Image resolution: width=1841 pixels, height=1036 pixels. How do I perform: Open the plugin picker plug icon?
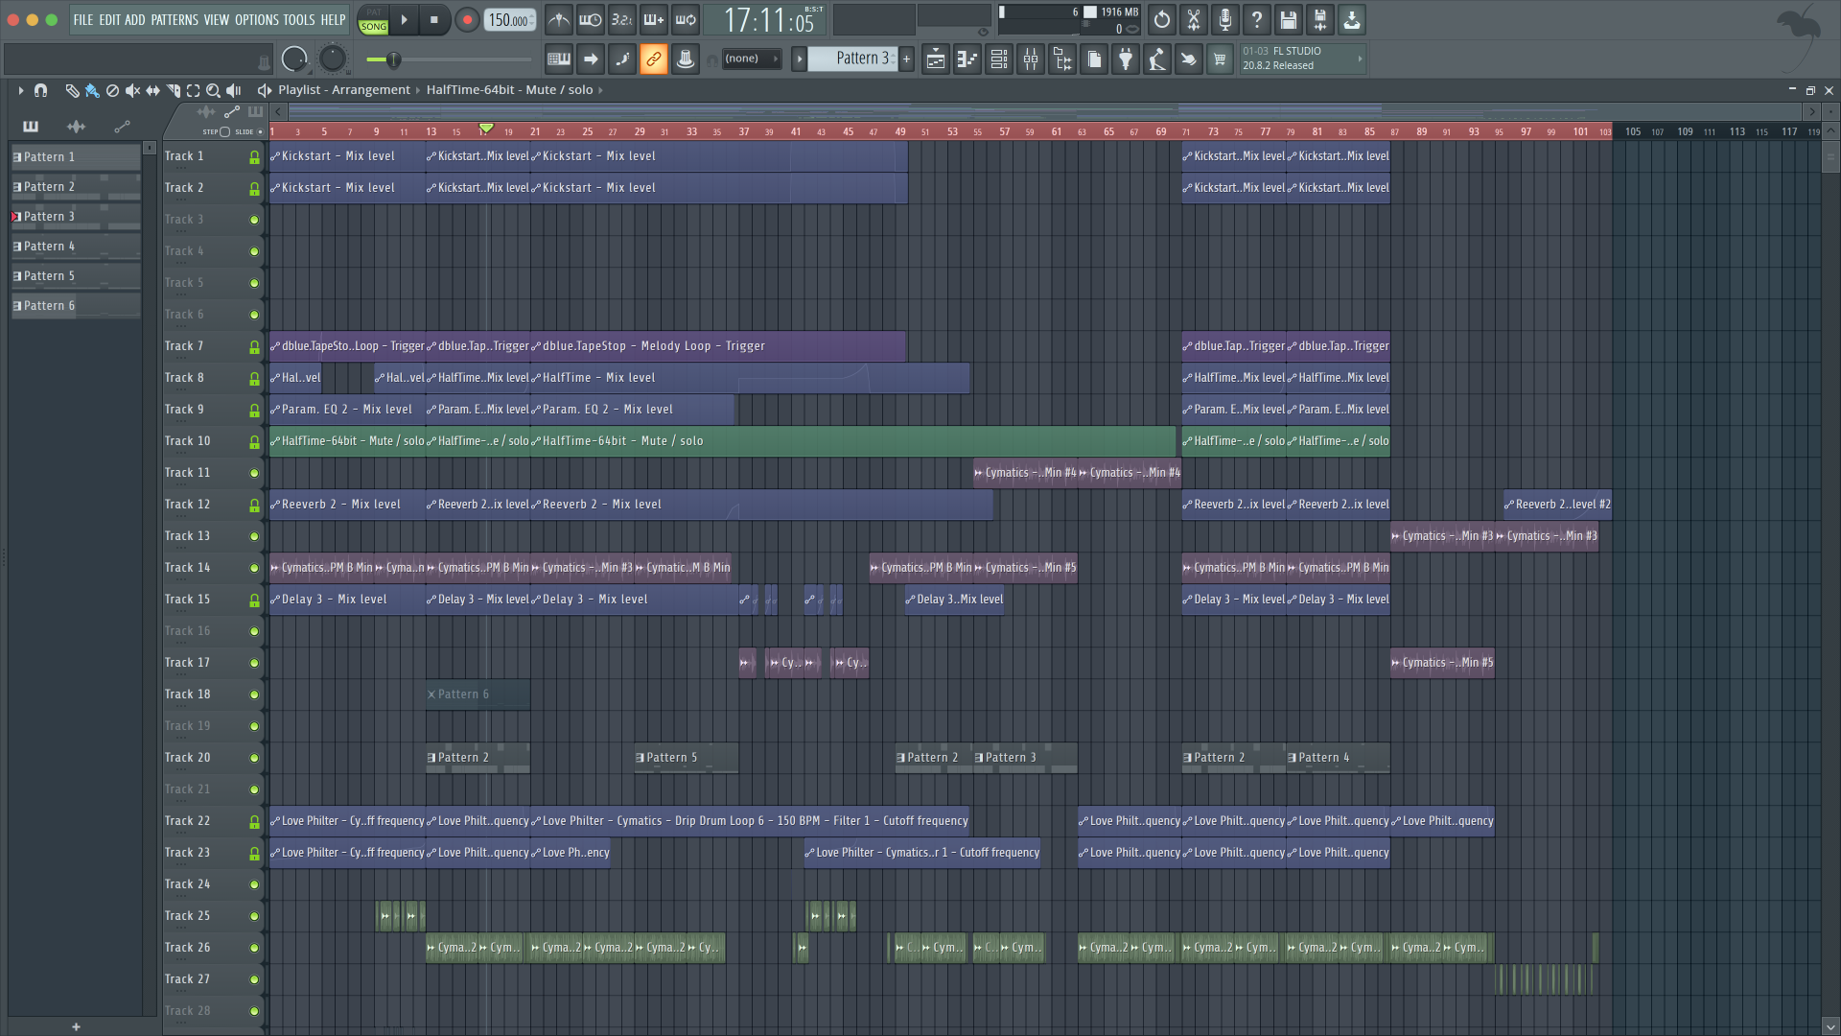[x=1126, y=59]
